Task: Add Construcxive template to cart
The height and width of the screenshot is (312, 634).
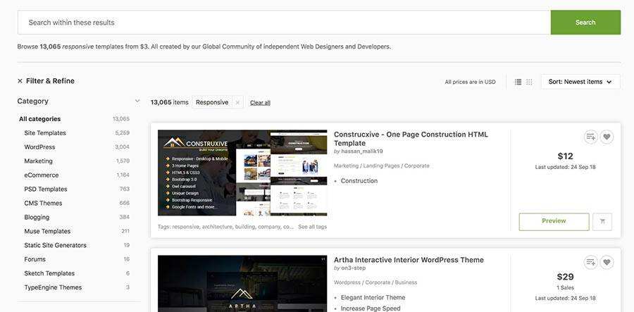Action: 602,221
